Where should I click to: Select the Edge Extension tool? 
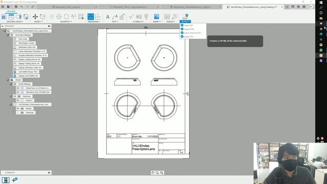point(74,17)
